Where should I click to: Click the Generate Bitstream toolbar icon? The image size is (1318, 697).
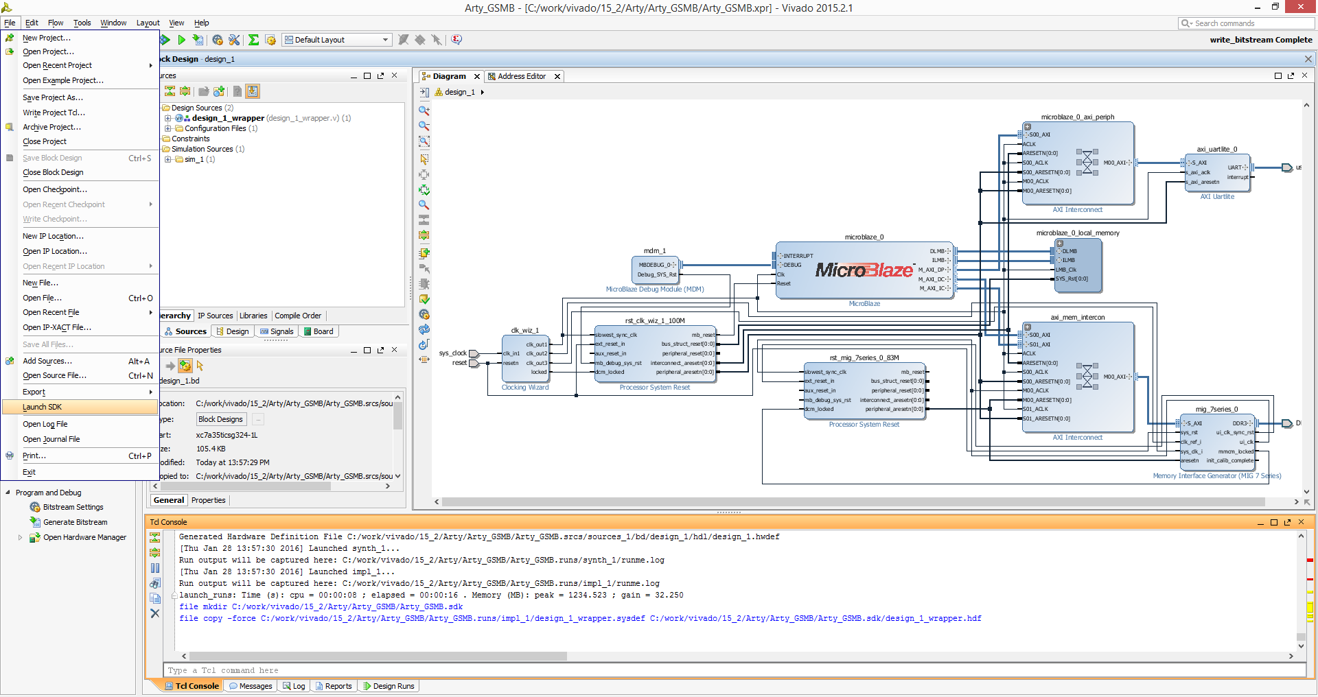[x=198, y=40]
